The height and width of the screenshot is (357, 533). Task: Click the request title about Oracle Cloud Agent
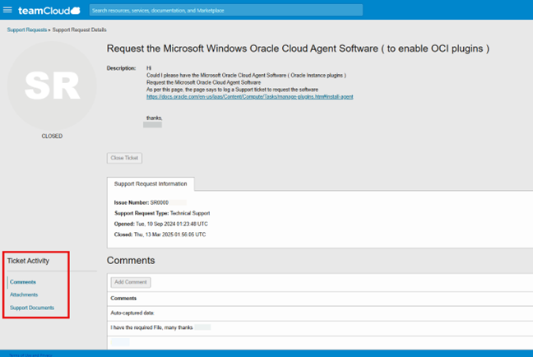(x=298, y=49)
